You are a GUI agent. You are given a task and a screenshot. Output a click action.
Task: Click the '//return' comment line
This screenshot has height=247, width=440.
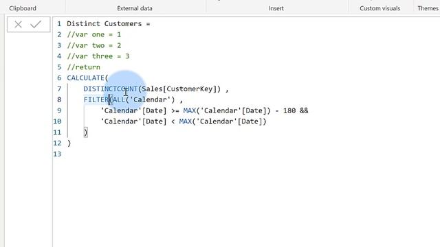83,67
